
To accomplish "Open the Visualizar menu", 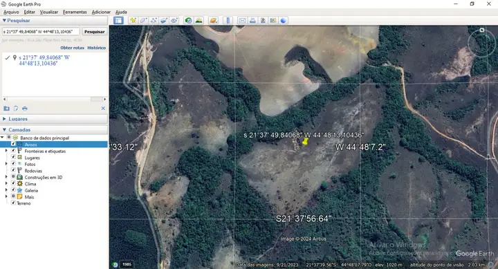I will click(49, 12).
